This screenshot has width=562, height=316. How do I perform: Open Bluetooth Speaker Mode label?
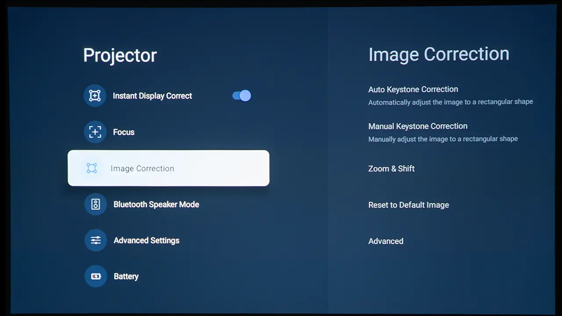point(156,205)
